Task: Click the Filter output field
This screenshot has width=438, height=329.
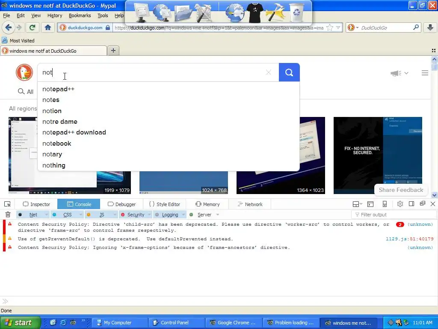Action: tap(394, 215)
